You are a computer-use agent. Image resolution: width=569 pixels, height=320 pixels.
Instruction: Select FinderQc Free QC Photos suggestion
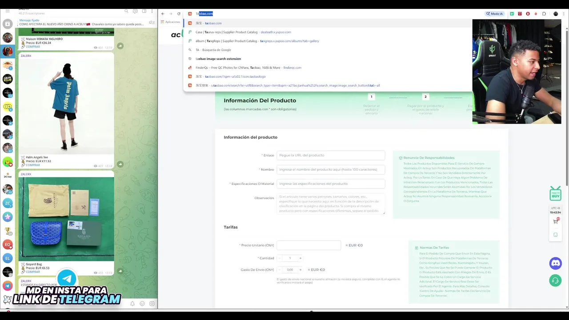[328, 68]
